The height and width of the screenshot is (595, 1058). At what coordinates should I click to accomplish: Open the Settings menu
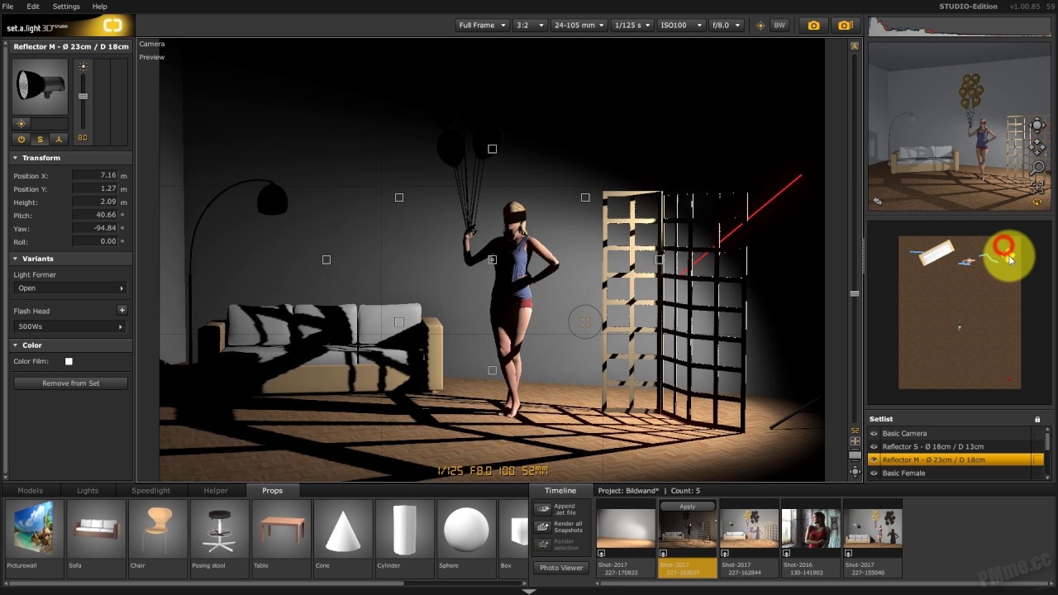pos(66,7)
